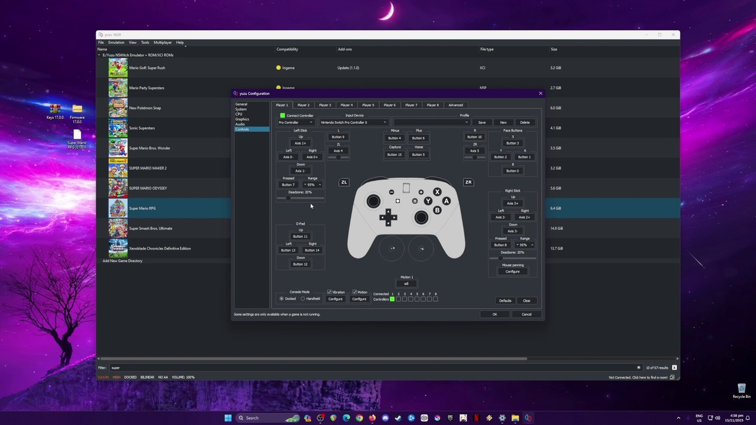Screen dimensions: 756x425
Task: Select the Firmware 17.0.0 desktop folder
Action: click(77, 113)
